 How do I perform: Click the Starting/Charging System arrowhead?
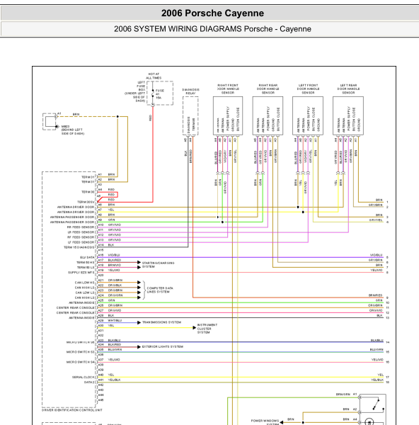click(139, 262)
